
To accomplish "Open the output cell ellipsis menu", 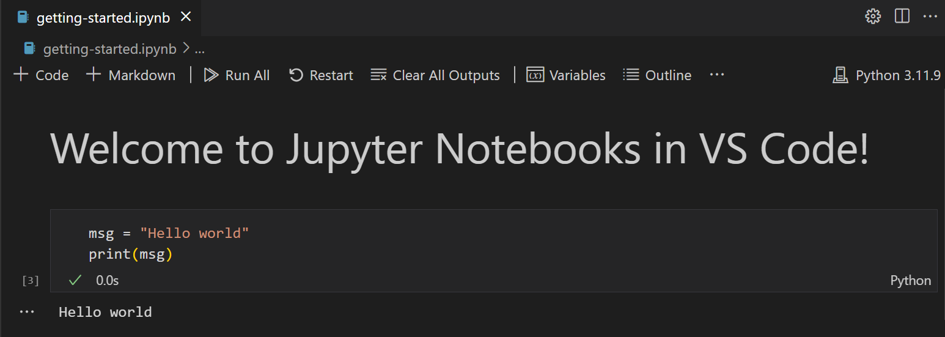I will coord(27,312).
